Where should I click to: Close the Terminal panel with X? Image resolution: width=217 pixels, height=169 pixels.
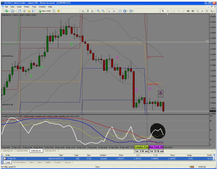tap(2, 154)
